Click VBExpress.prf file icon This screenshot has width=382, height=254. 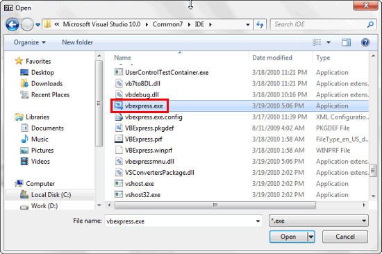pyautogui.click(x=119, y=139)
